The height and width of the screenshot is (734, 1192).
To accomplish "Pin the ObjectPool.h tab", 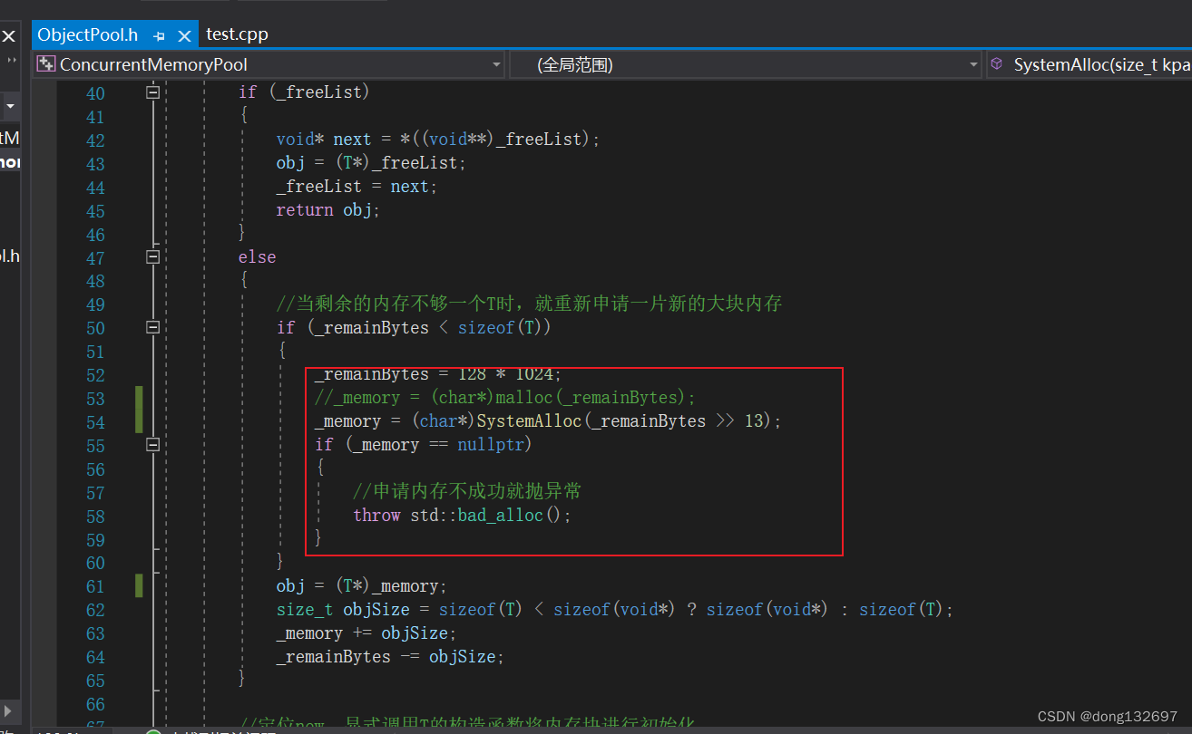I will click(x=160, y=36).
